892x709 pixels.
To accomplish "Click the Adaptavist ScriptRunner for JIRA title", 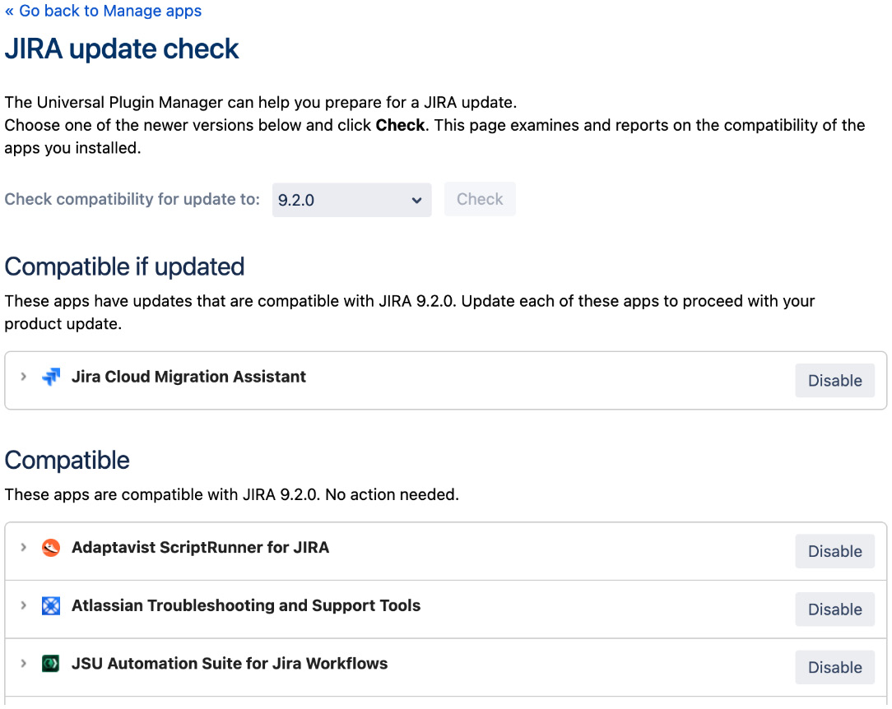I will [200, 547].
